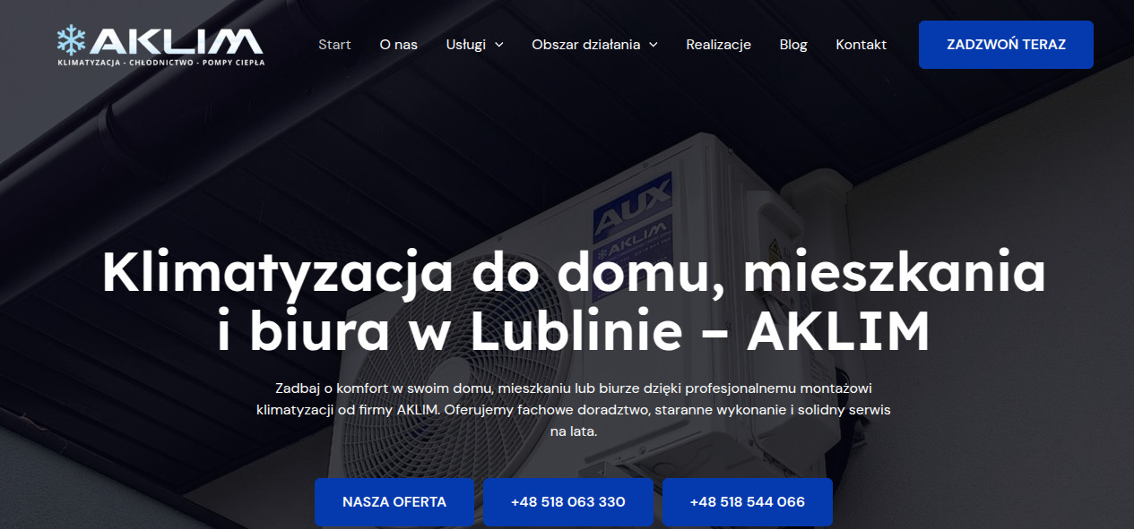
Task: Click the paragraph starting with Zadbaj o komfort
Action: click(x=574, y=410)
